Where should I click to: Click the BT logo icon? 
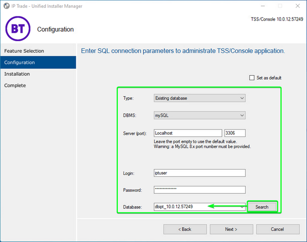(18, 29)
